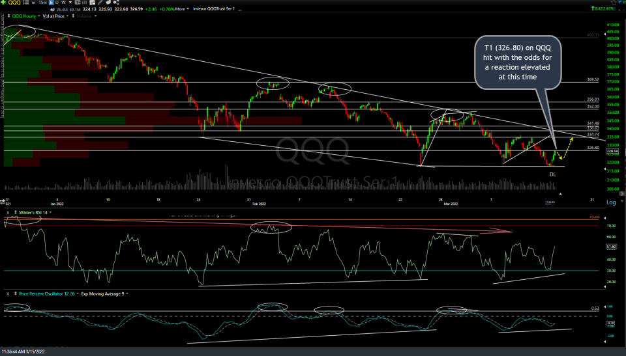This screenshot has width=626, height=356.
Task: Click the bar chart type icon
Action: point(84,3)
